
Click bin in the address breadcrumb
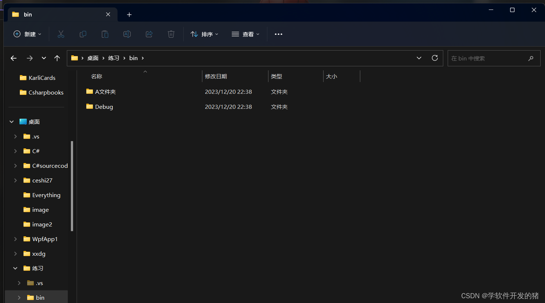134,58
